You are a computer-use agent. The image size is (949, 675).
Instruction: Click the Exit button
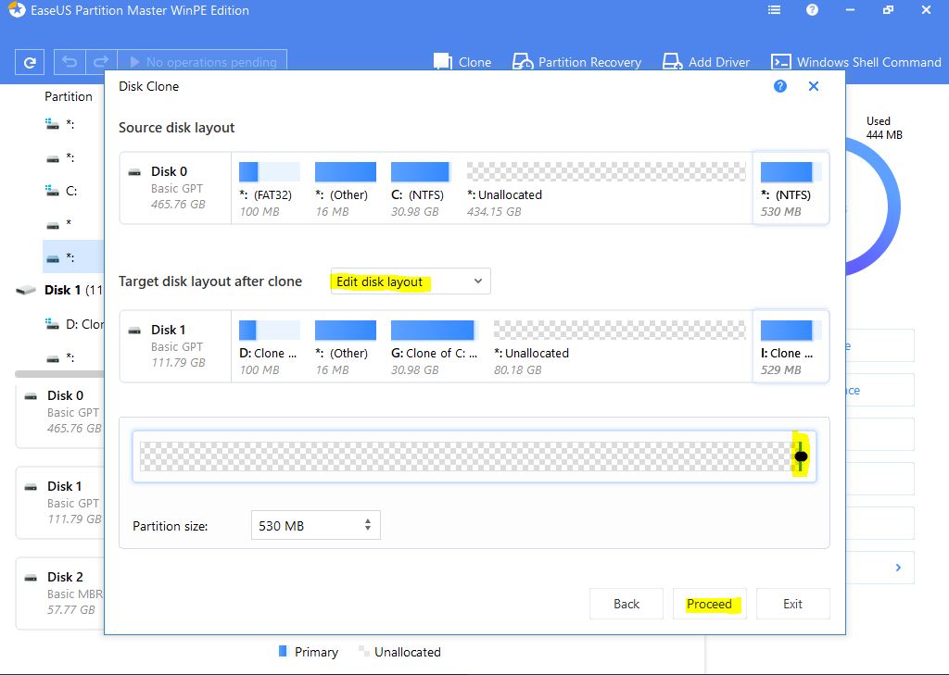[792, 604]
